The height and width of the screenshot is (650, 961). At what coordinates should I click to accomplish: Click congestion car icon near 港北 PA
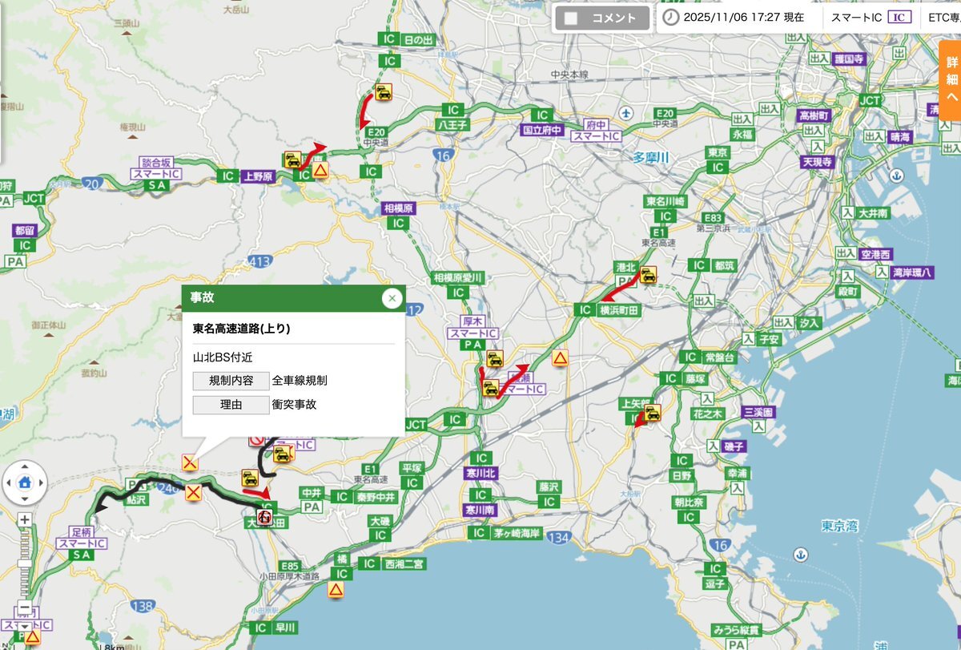(x=648, y=275)
